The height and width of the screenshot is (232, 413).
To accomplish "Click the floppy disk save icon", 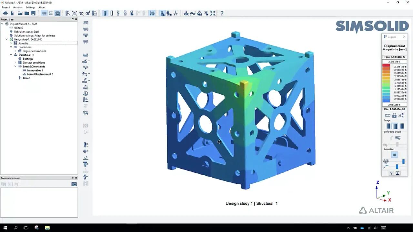I will click(33, 13).
